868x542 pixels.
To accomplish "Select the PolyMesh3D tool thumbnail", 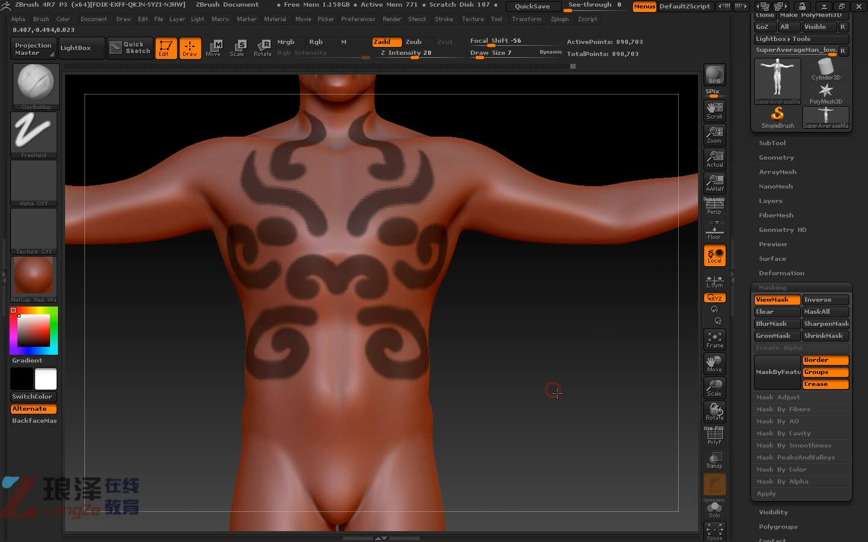I will tap(825, 93).
